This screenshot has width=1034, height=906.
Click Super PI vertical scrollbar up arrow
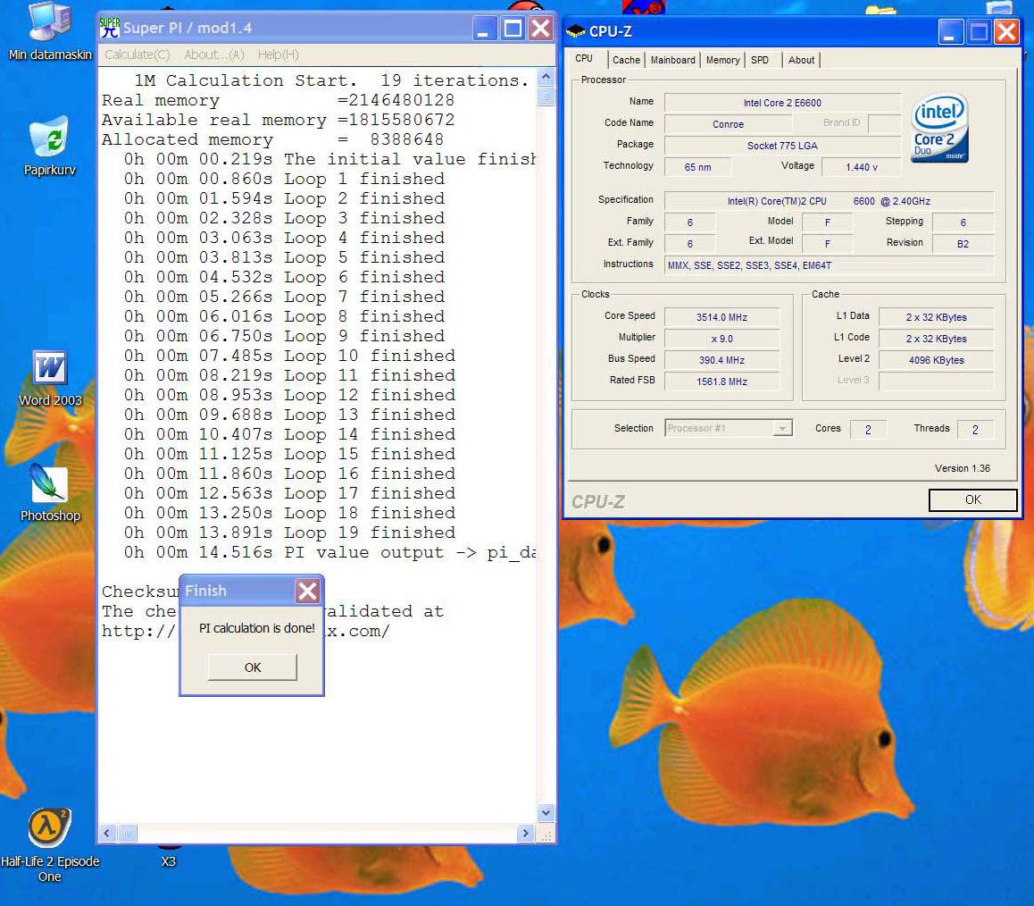[546, 77]
